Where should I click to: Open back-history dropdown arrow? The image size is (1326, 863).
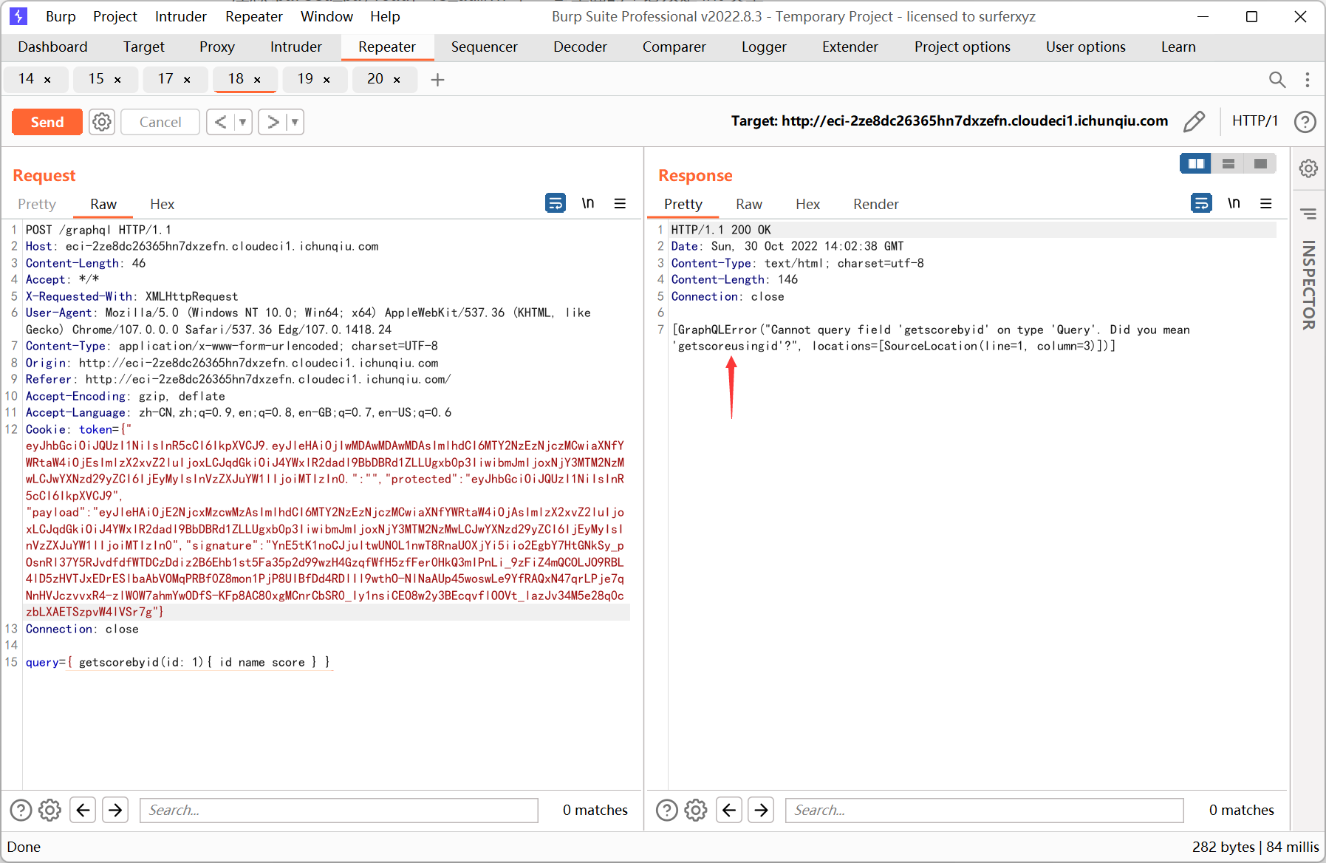[243, 122]
